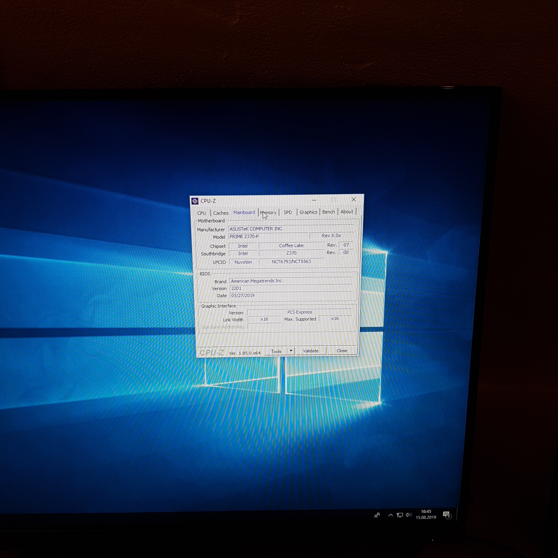This screenshot has height=558, width=558.
Task: Click BIOS brand American Megatrends Inc.
Action: tap(291, 281)
